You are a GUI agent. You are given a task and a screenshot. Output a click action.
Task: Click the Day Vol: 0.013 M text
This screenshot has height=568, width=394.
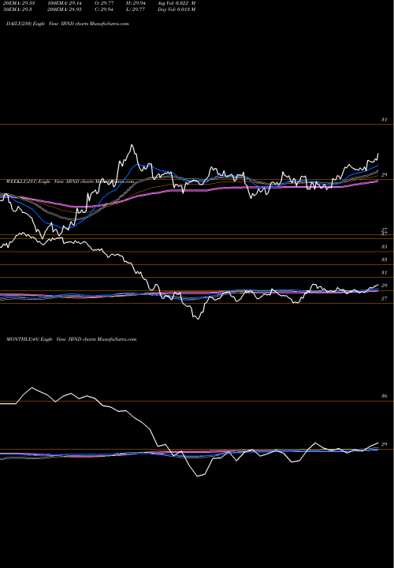[177, 9]
